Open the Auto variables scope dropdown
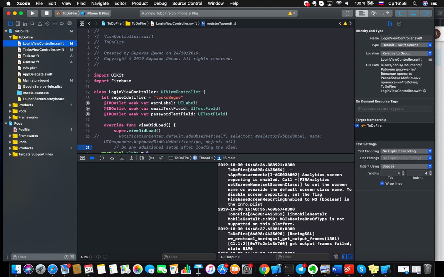444x277 pixels. coord(86,257)
